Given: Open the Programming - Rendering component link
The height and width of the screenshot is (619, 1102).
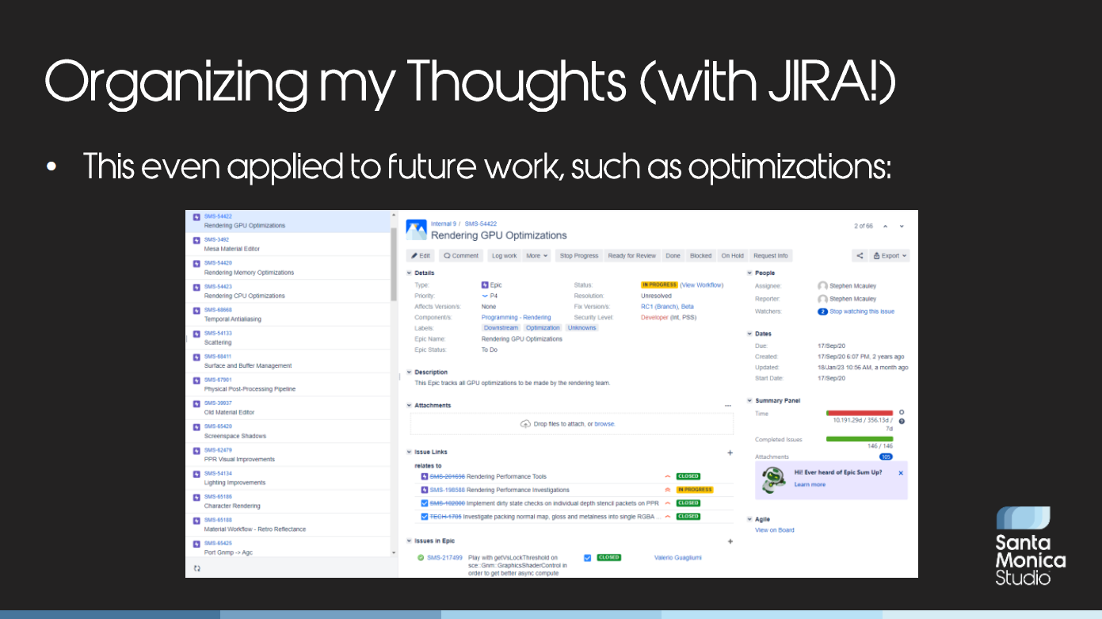Looking at the screenshot, I should point(516,317).
